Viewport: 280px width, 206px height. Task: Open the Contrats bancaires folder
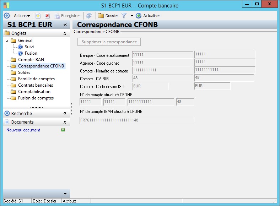tap(36, 85)
